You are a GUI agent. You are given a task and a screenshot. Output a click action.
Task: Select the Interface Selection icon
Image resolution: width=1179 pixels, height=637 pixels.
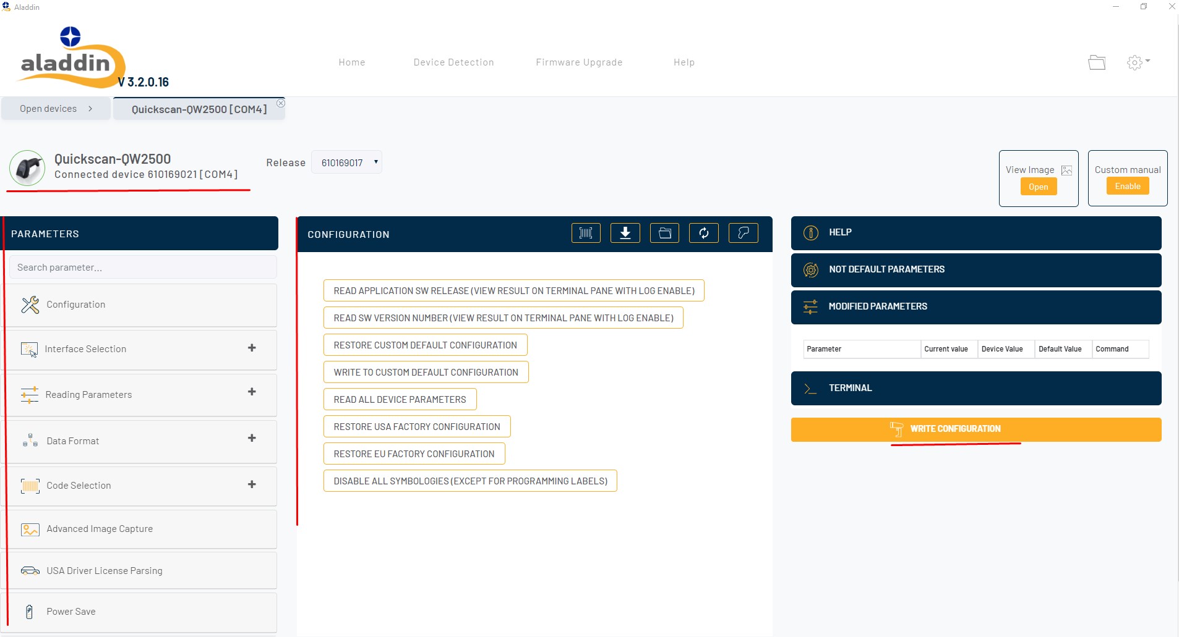pos(29,350)
